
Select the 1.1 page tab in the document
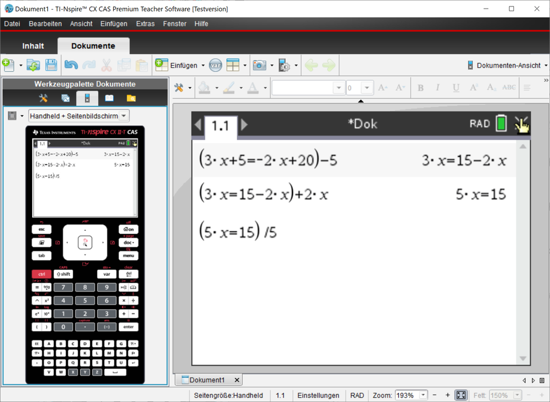click(220, 126)
